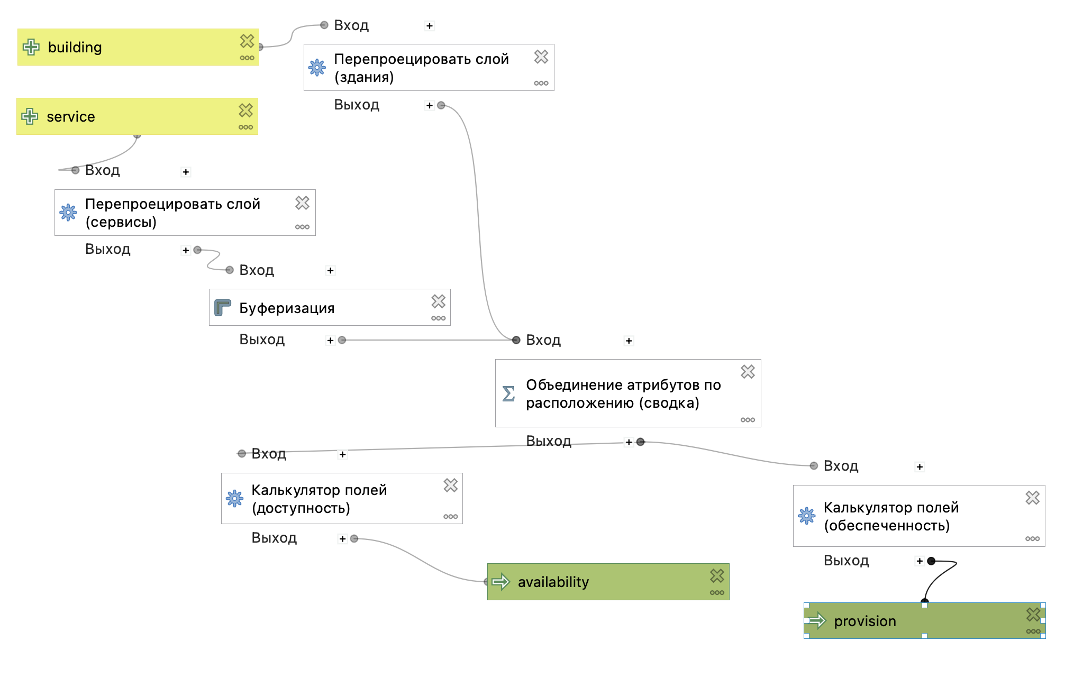Delete the building input node
The image size is (1074, 678).
(x=247, y=41)
